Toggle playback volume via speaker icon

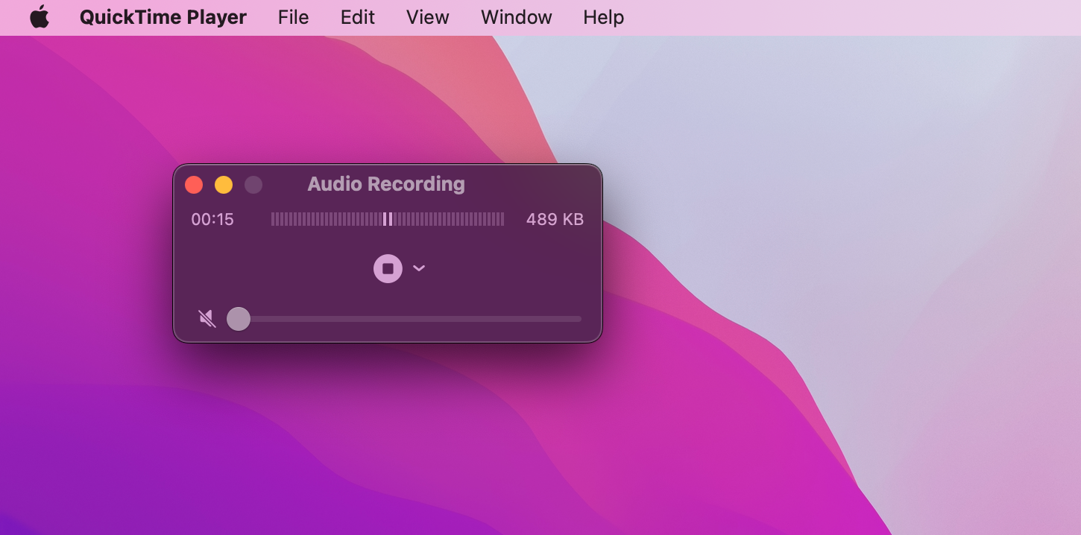pyautogui.click(x=207, y=318)
